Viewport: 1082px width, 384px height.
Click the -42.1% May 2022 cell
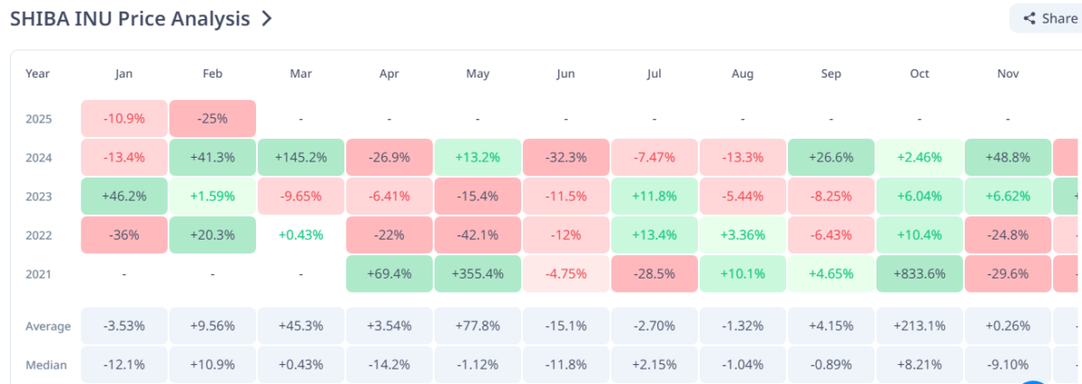(478, 235)
